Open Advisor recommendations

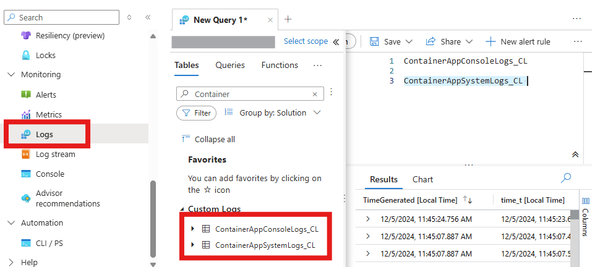point(68,198)
